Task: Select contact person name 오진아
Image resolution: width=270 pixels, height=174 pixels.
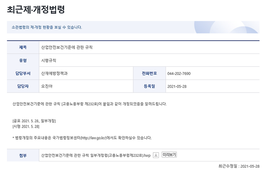Action: point(47,86)
